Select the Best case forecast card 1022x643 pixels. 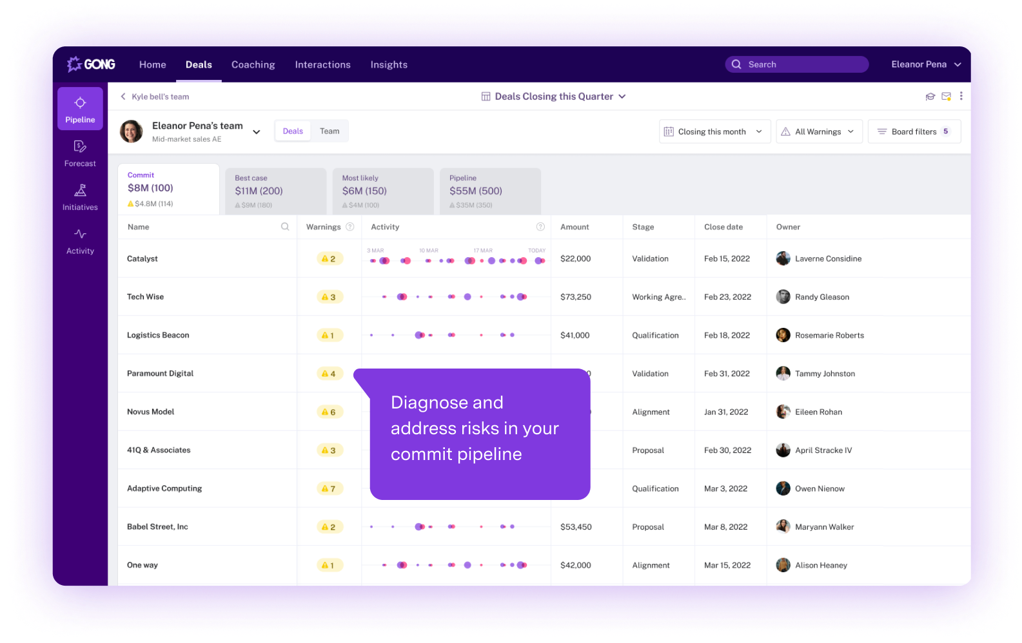click(275, 191)
